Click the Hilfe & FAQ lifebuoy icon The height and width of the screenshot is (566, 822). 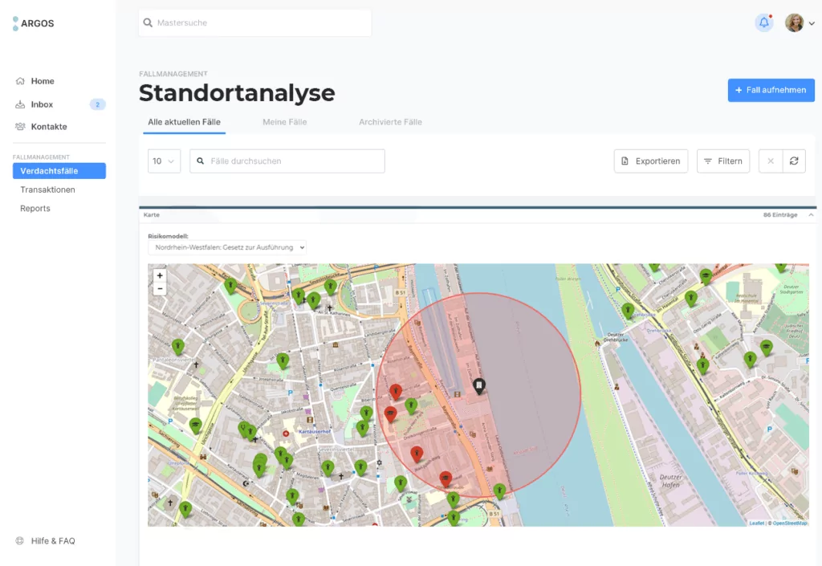20,541
